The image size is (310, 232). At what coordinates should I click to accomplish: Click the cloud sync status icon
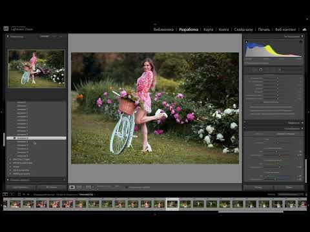tap(304, 30)
